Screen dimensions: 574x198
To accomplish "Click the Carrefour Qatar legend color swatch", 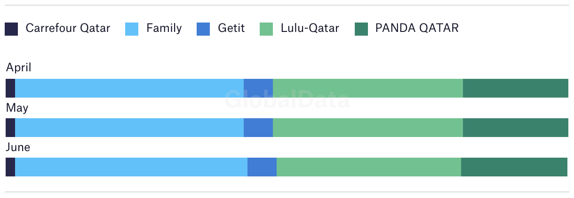I will [x=11, y=29].
